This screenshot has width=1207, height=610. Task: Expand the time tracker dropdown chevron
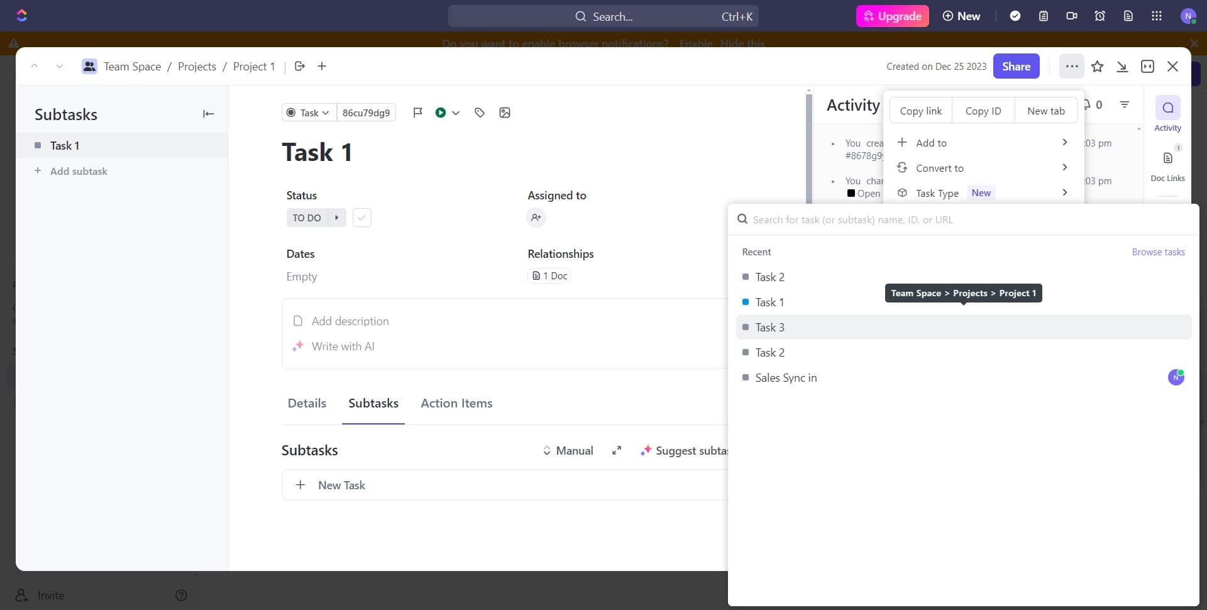tap(456, 113)
